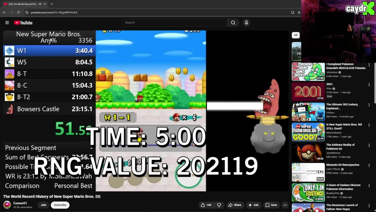Open menu for Disastrous Launch of Fallout video

click(x=369, y=206)
